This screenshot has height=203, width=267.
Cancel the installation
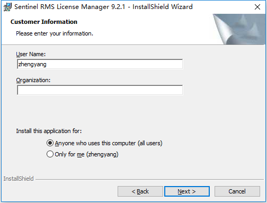[x=237, y=191]
